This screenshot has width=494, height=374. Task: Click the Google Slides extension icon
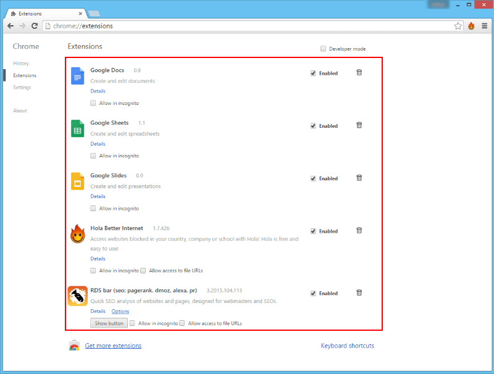click(77, 181)
